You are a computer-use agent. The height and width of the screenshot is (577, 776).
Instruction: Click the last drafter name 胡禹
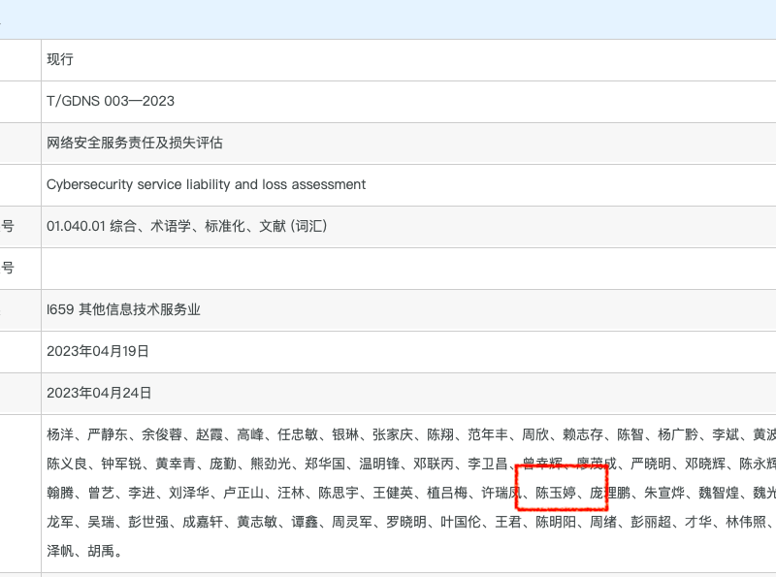107,551
